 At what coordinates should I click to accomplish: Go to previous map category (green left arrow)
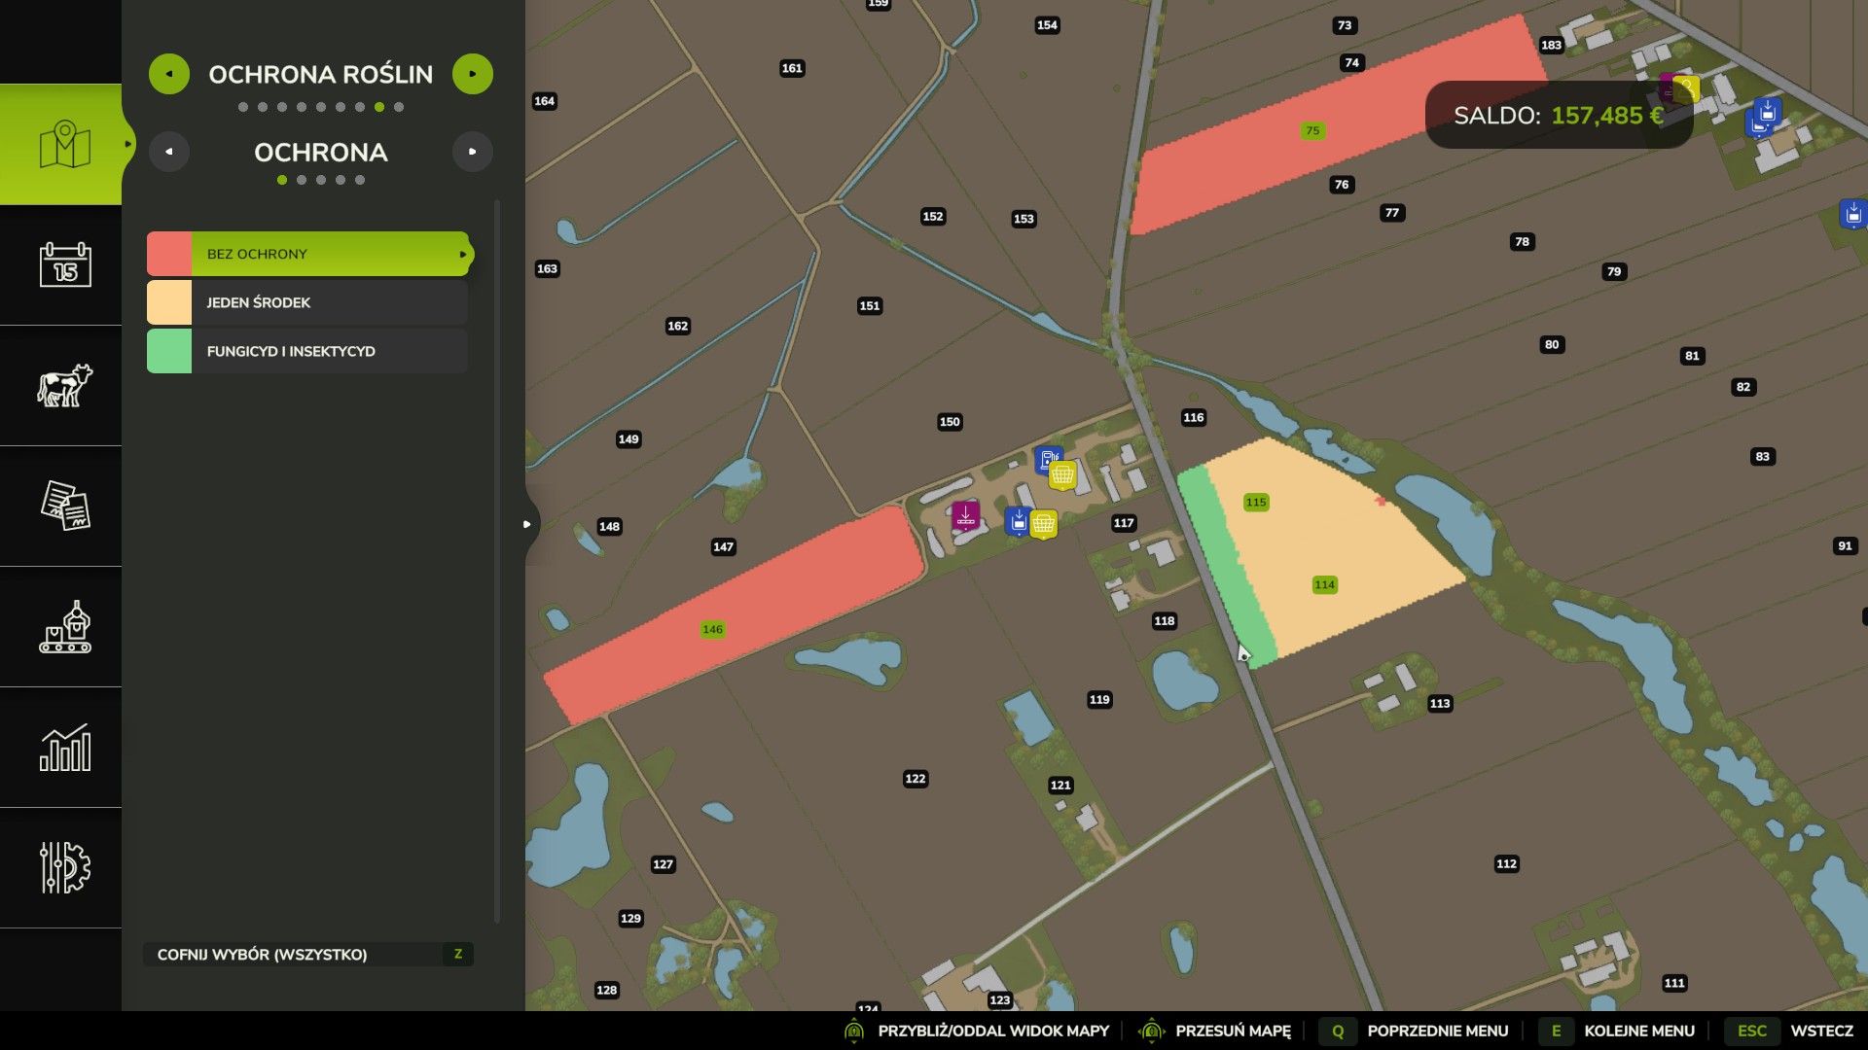tap(169, 74)
